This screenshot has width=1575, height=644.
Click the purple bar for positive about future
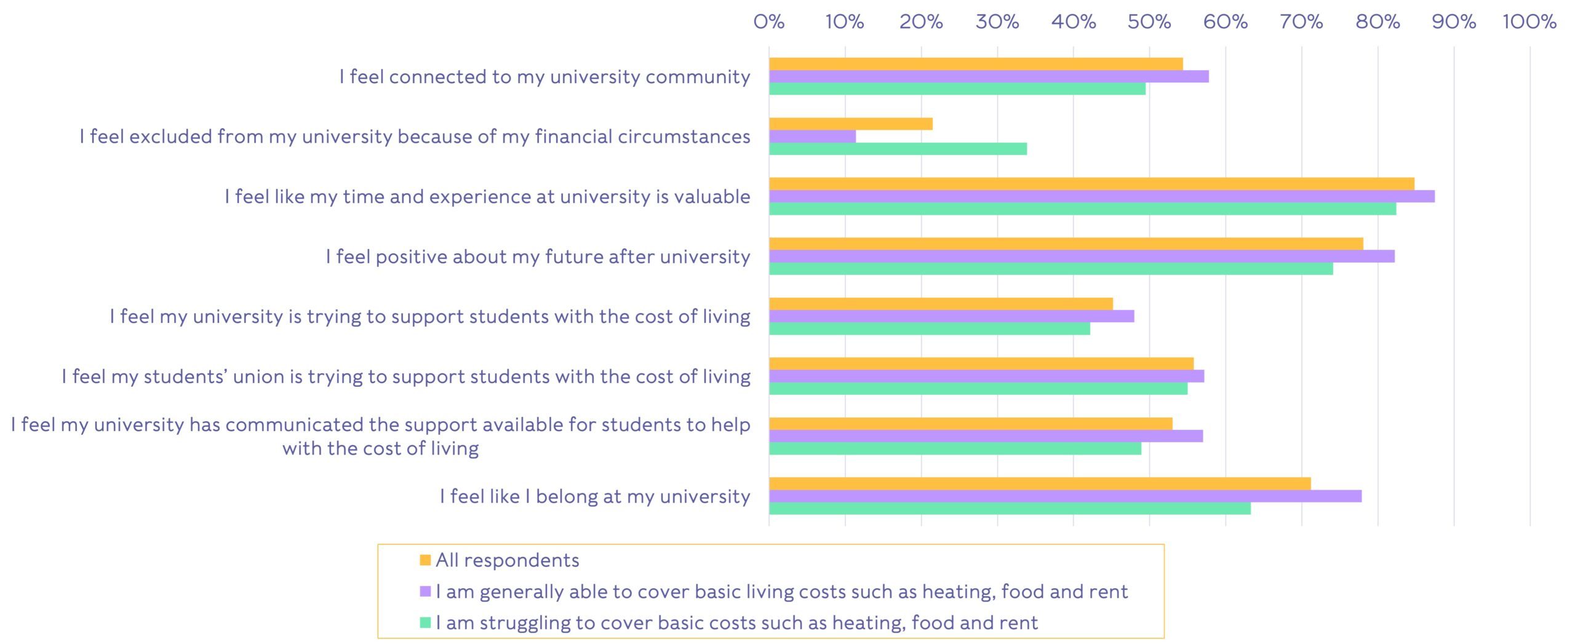(1082, 256)
